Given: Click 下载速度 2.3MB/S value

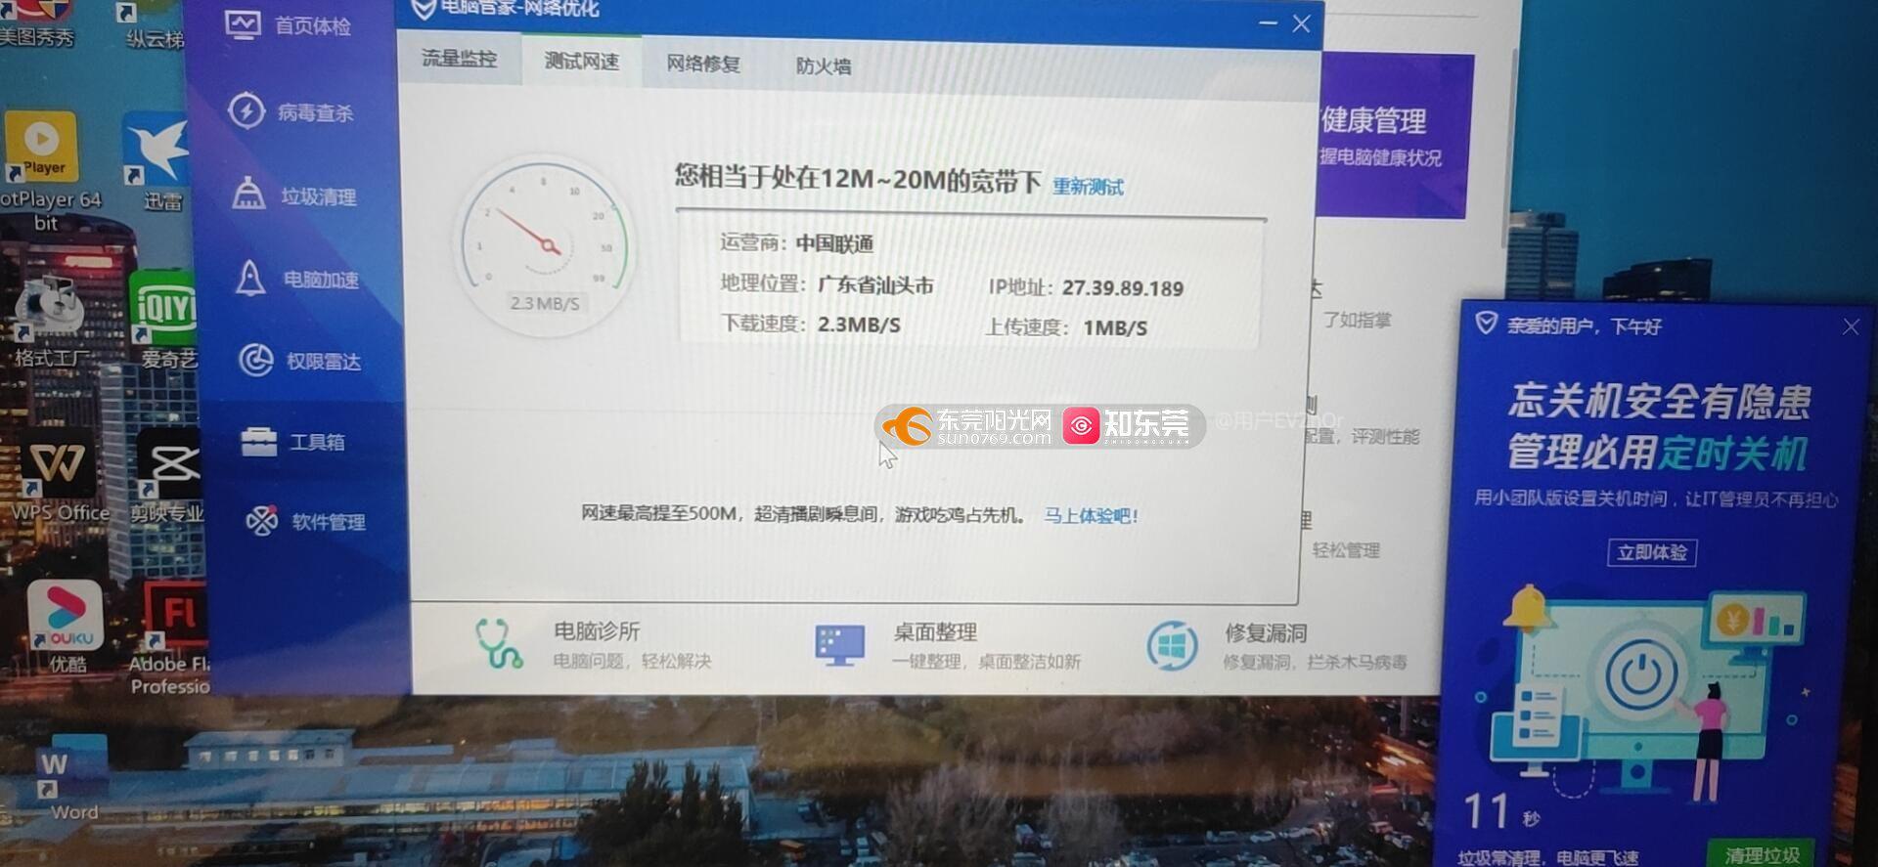Looking at the screenshot, I should coord(859,325).
